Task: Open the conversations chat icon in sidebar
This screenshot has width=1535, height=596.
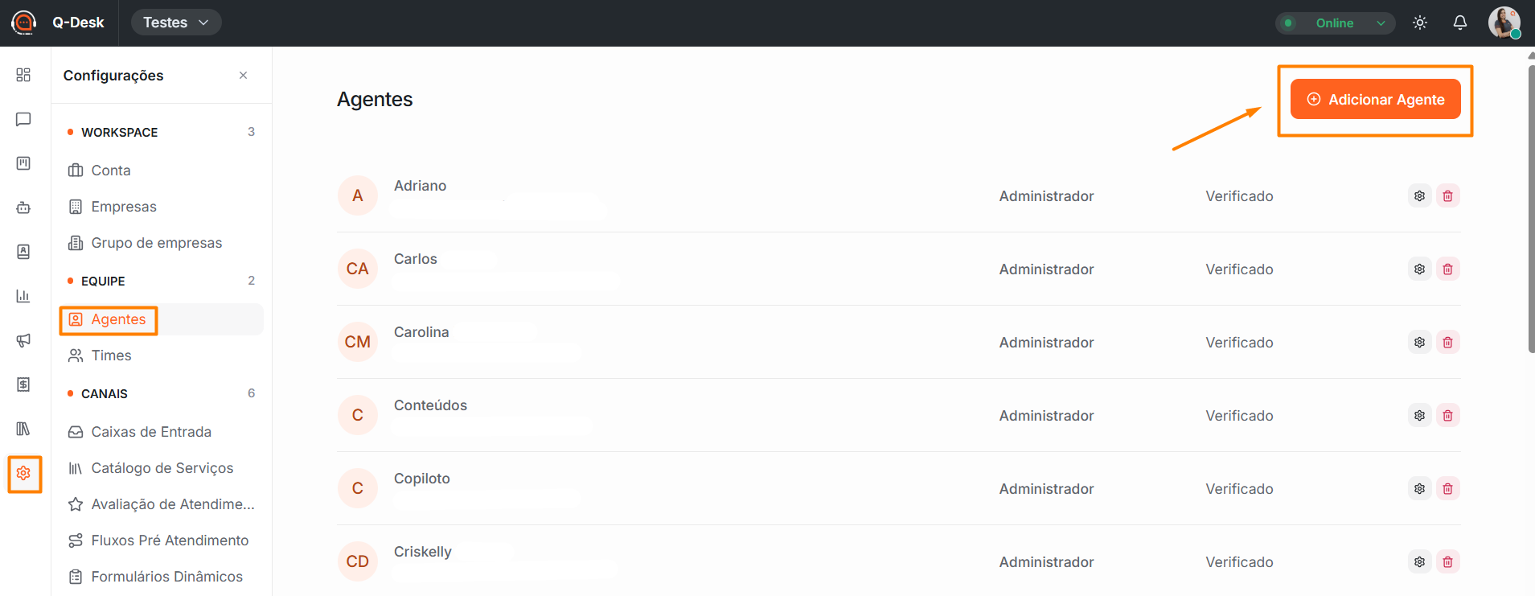Action: [23, 119]
